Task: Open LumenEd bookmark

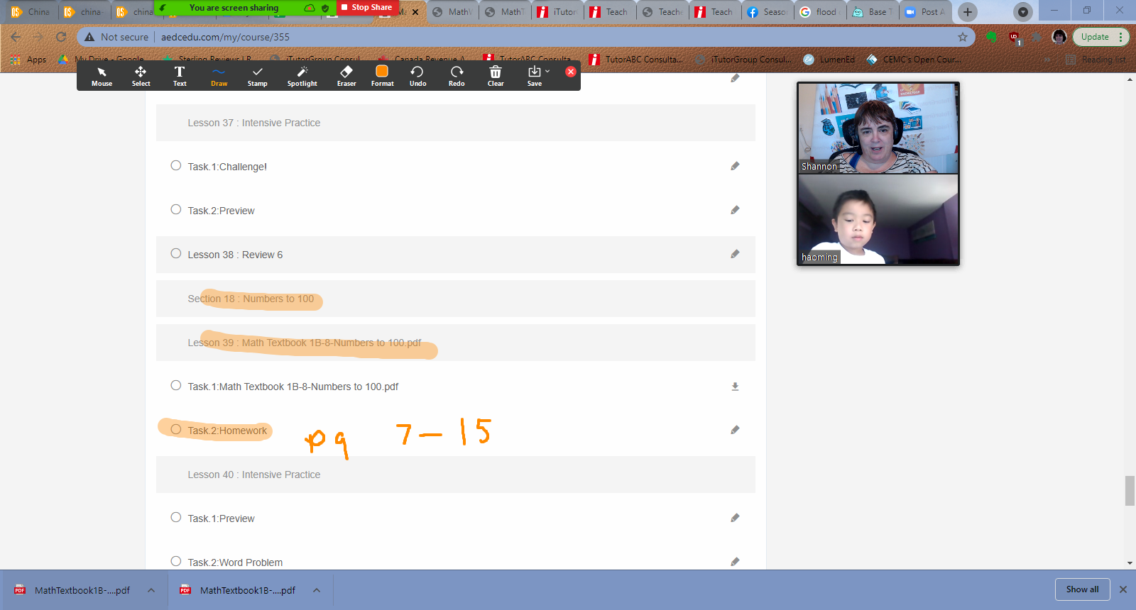Action: (x=829, y=60)
